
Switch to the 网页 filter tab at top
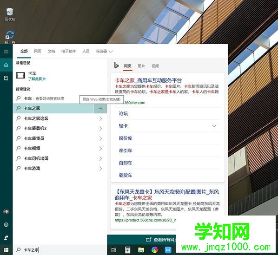pyautogui.click(x=37, y=52)
